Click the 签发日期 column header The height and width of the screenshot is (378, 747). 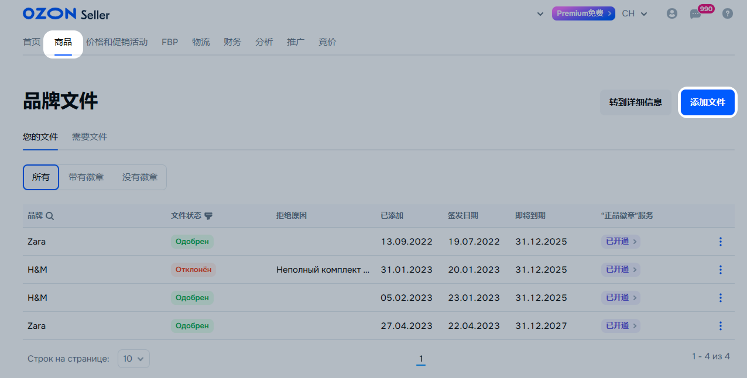[463, 215]
